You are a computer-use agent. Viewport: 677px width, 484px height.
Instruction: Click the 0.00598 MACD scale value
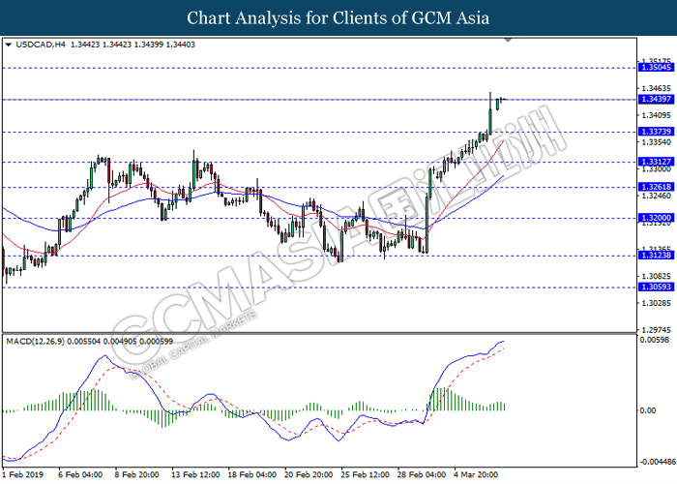pyautogui.click(x=654, y=340)
